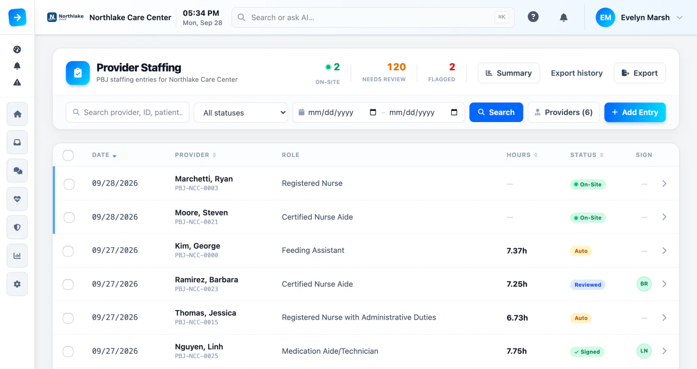This screenshot has width=697, height=369.
Task: Open the Providers (6) button
Action: (x=564, y=112)
